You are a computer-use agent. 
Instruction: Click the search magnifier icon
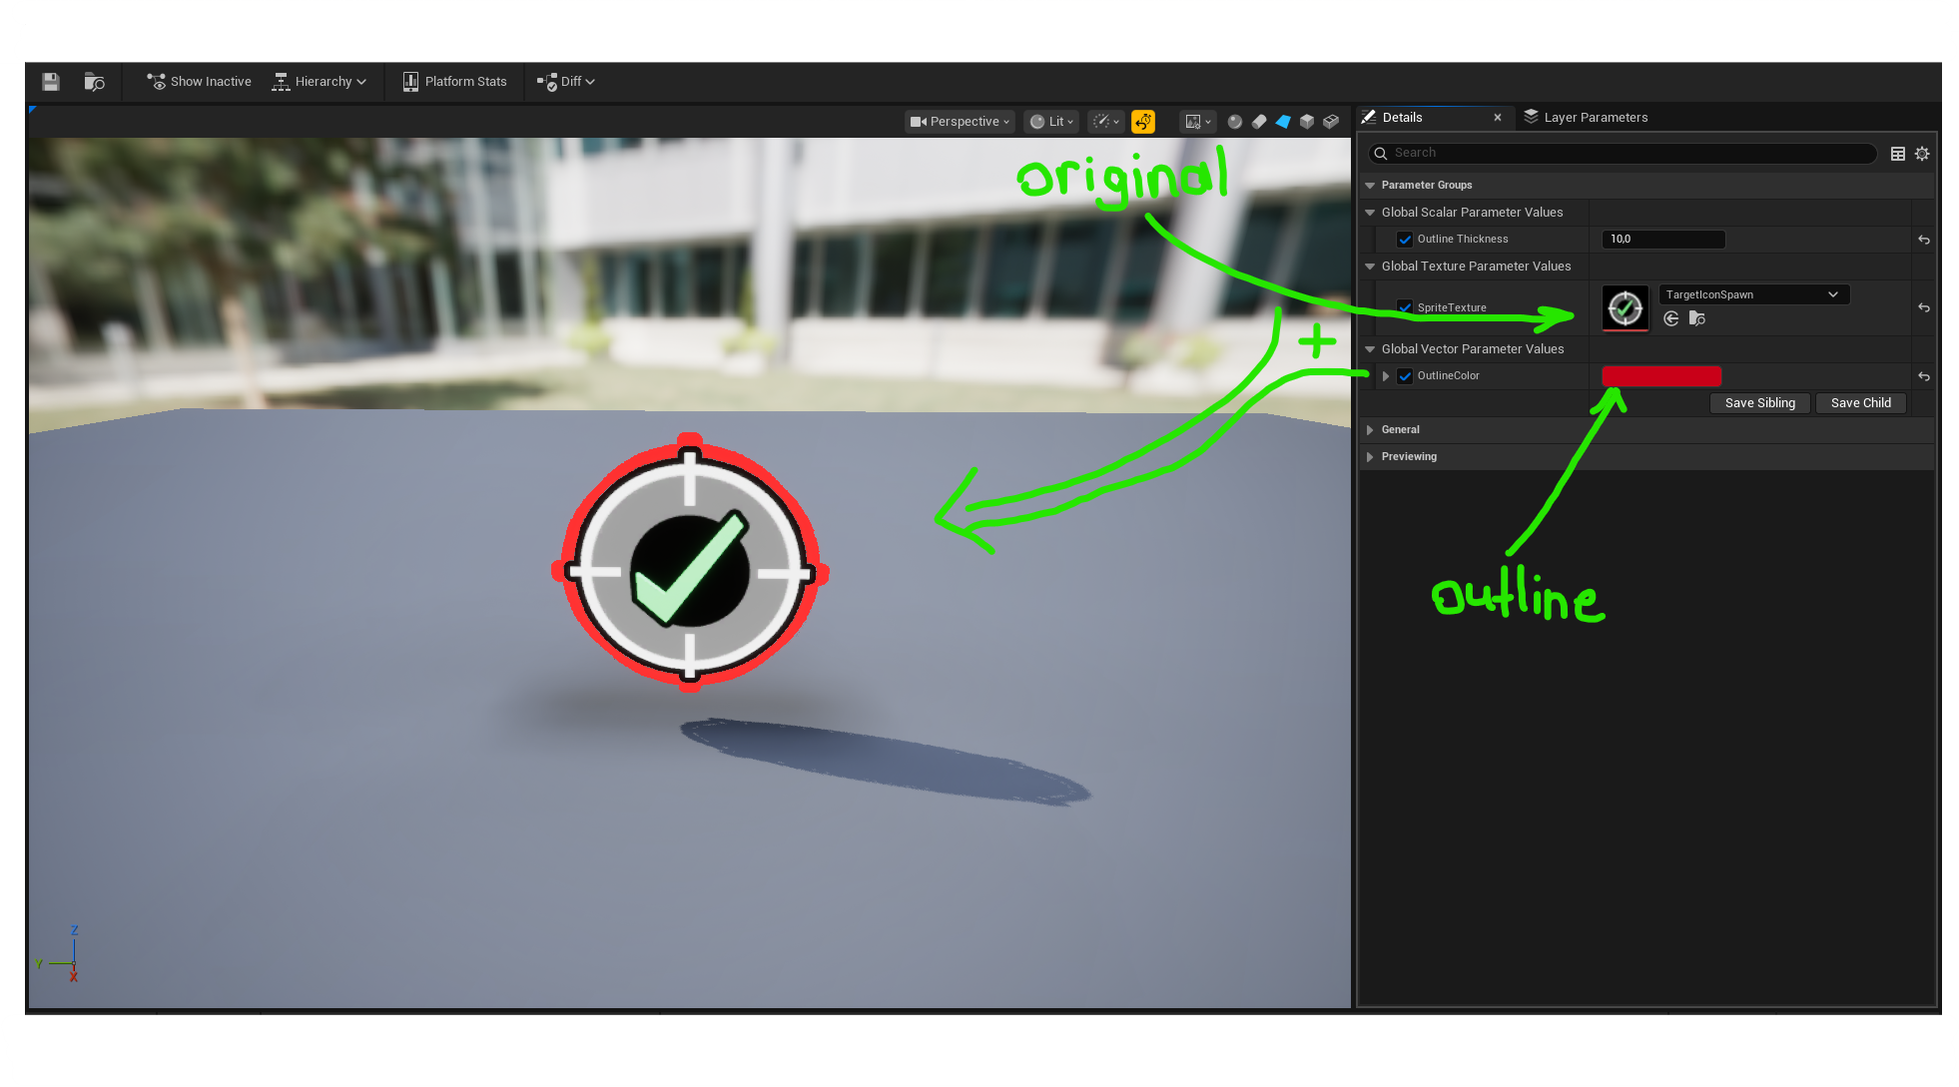(1381, 154)
